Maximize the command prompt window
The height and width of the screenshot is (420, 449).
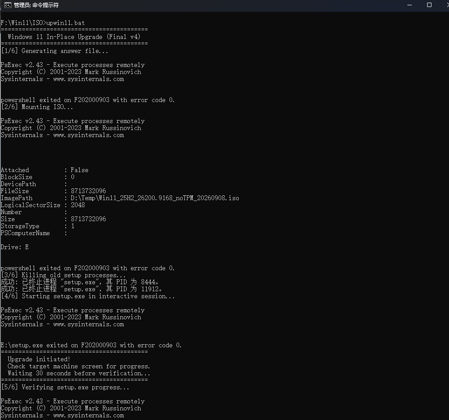pyautogui.click(x=429, y=5)
